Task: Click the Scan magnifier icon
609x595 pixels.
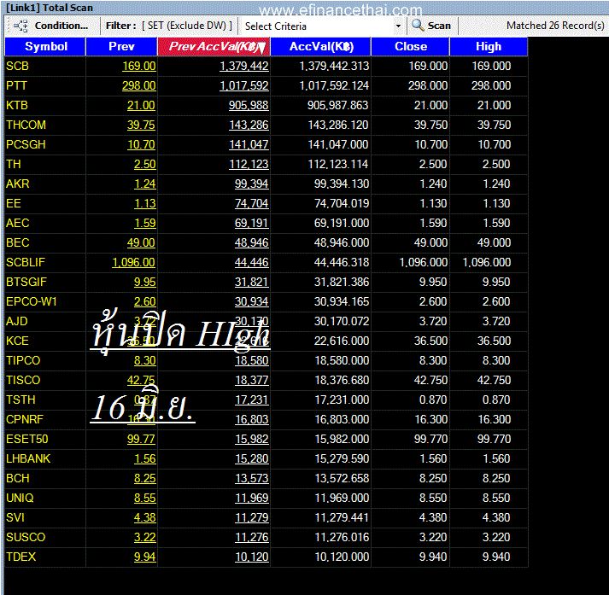Action: tap(418, 26)
